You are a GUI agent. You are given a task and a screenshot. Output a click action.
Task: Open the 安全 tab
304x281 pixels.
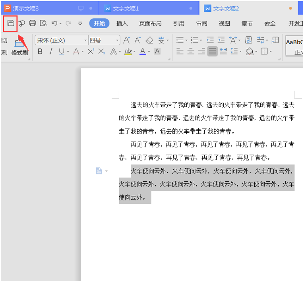pos(270,23)
